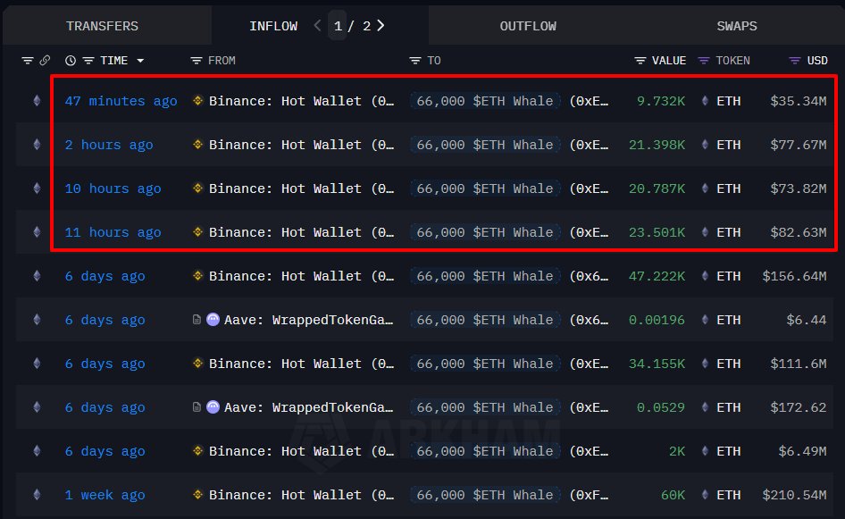This screenshot has width=845, height=519.
Task: Click address (0x6... in $156.64M row
Action: (x=589, y=276)
